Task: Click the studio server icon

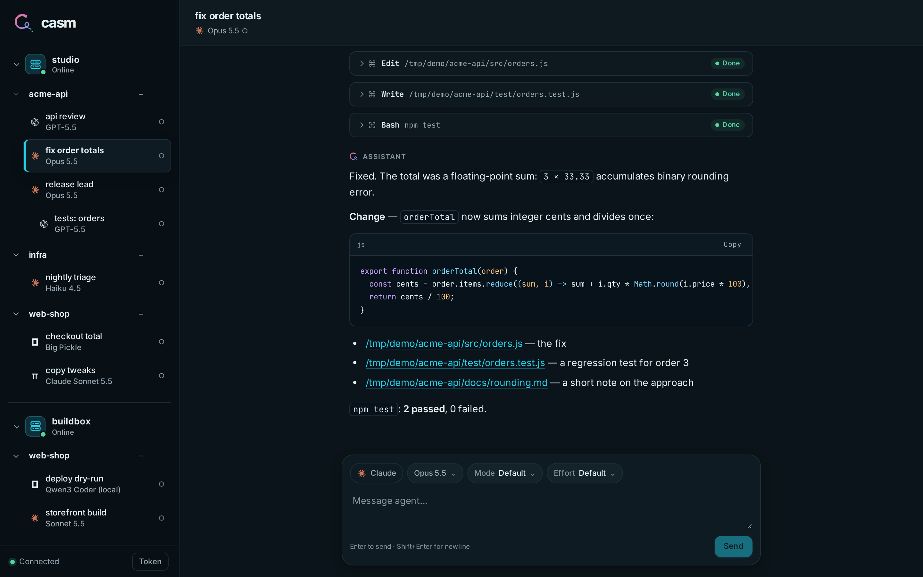Action: coord(35,64)
